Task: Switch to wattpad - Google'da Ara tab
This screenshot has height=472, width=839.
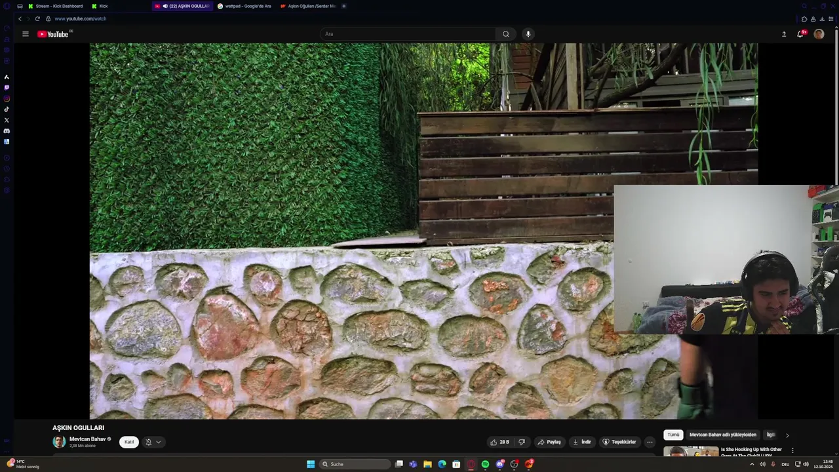Action: [x=244, y=6]
